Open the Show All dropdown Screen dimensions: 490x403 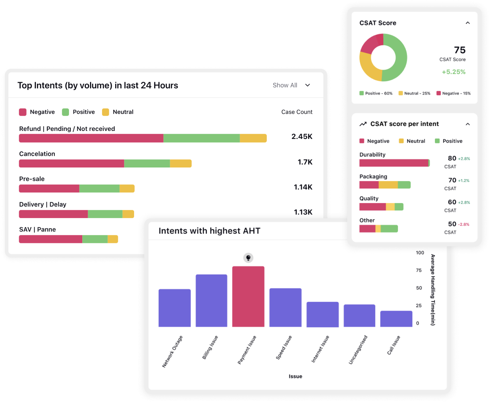291,85
